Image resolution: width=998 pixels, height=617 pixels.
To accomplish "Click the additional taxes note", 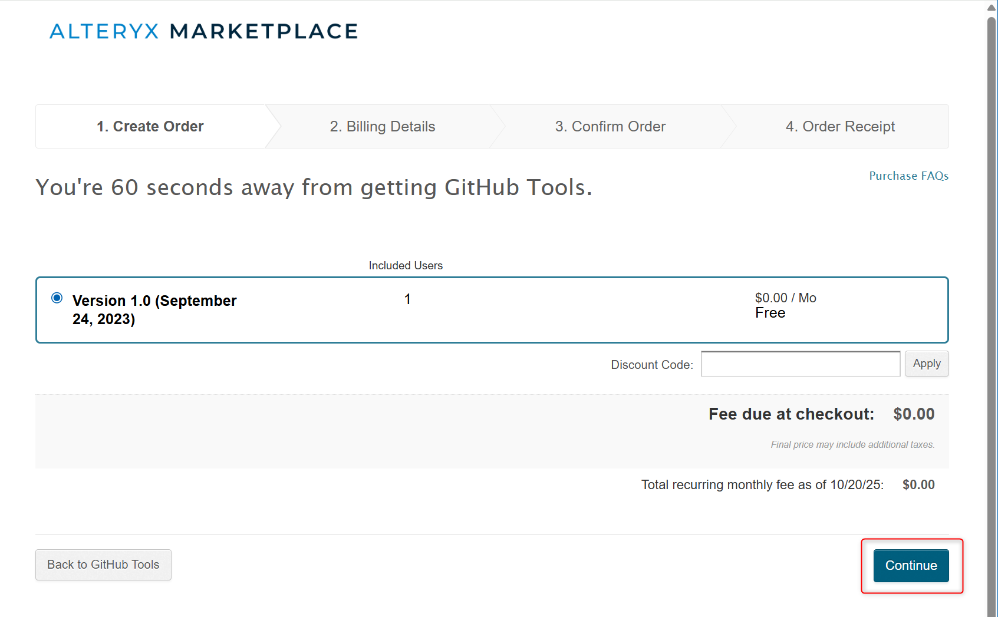I will (852, 445).
